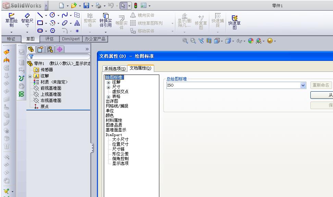Select 图像品质 in the properties list
The height and width of the screenshot is (197, 333).
[114, 125]
